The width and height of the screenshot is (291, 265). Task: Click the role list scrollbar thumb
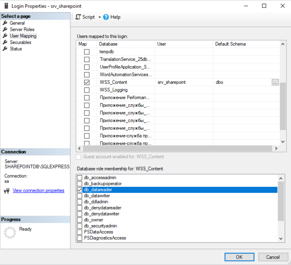coord(281,201)
